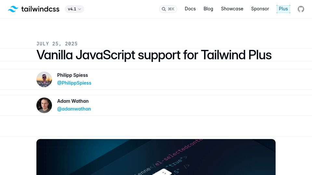
Task: Click the Philipp Spiess author name
Action: [x=72, y=75]
